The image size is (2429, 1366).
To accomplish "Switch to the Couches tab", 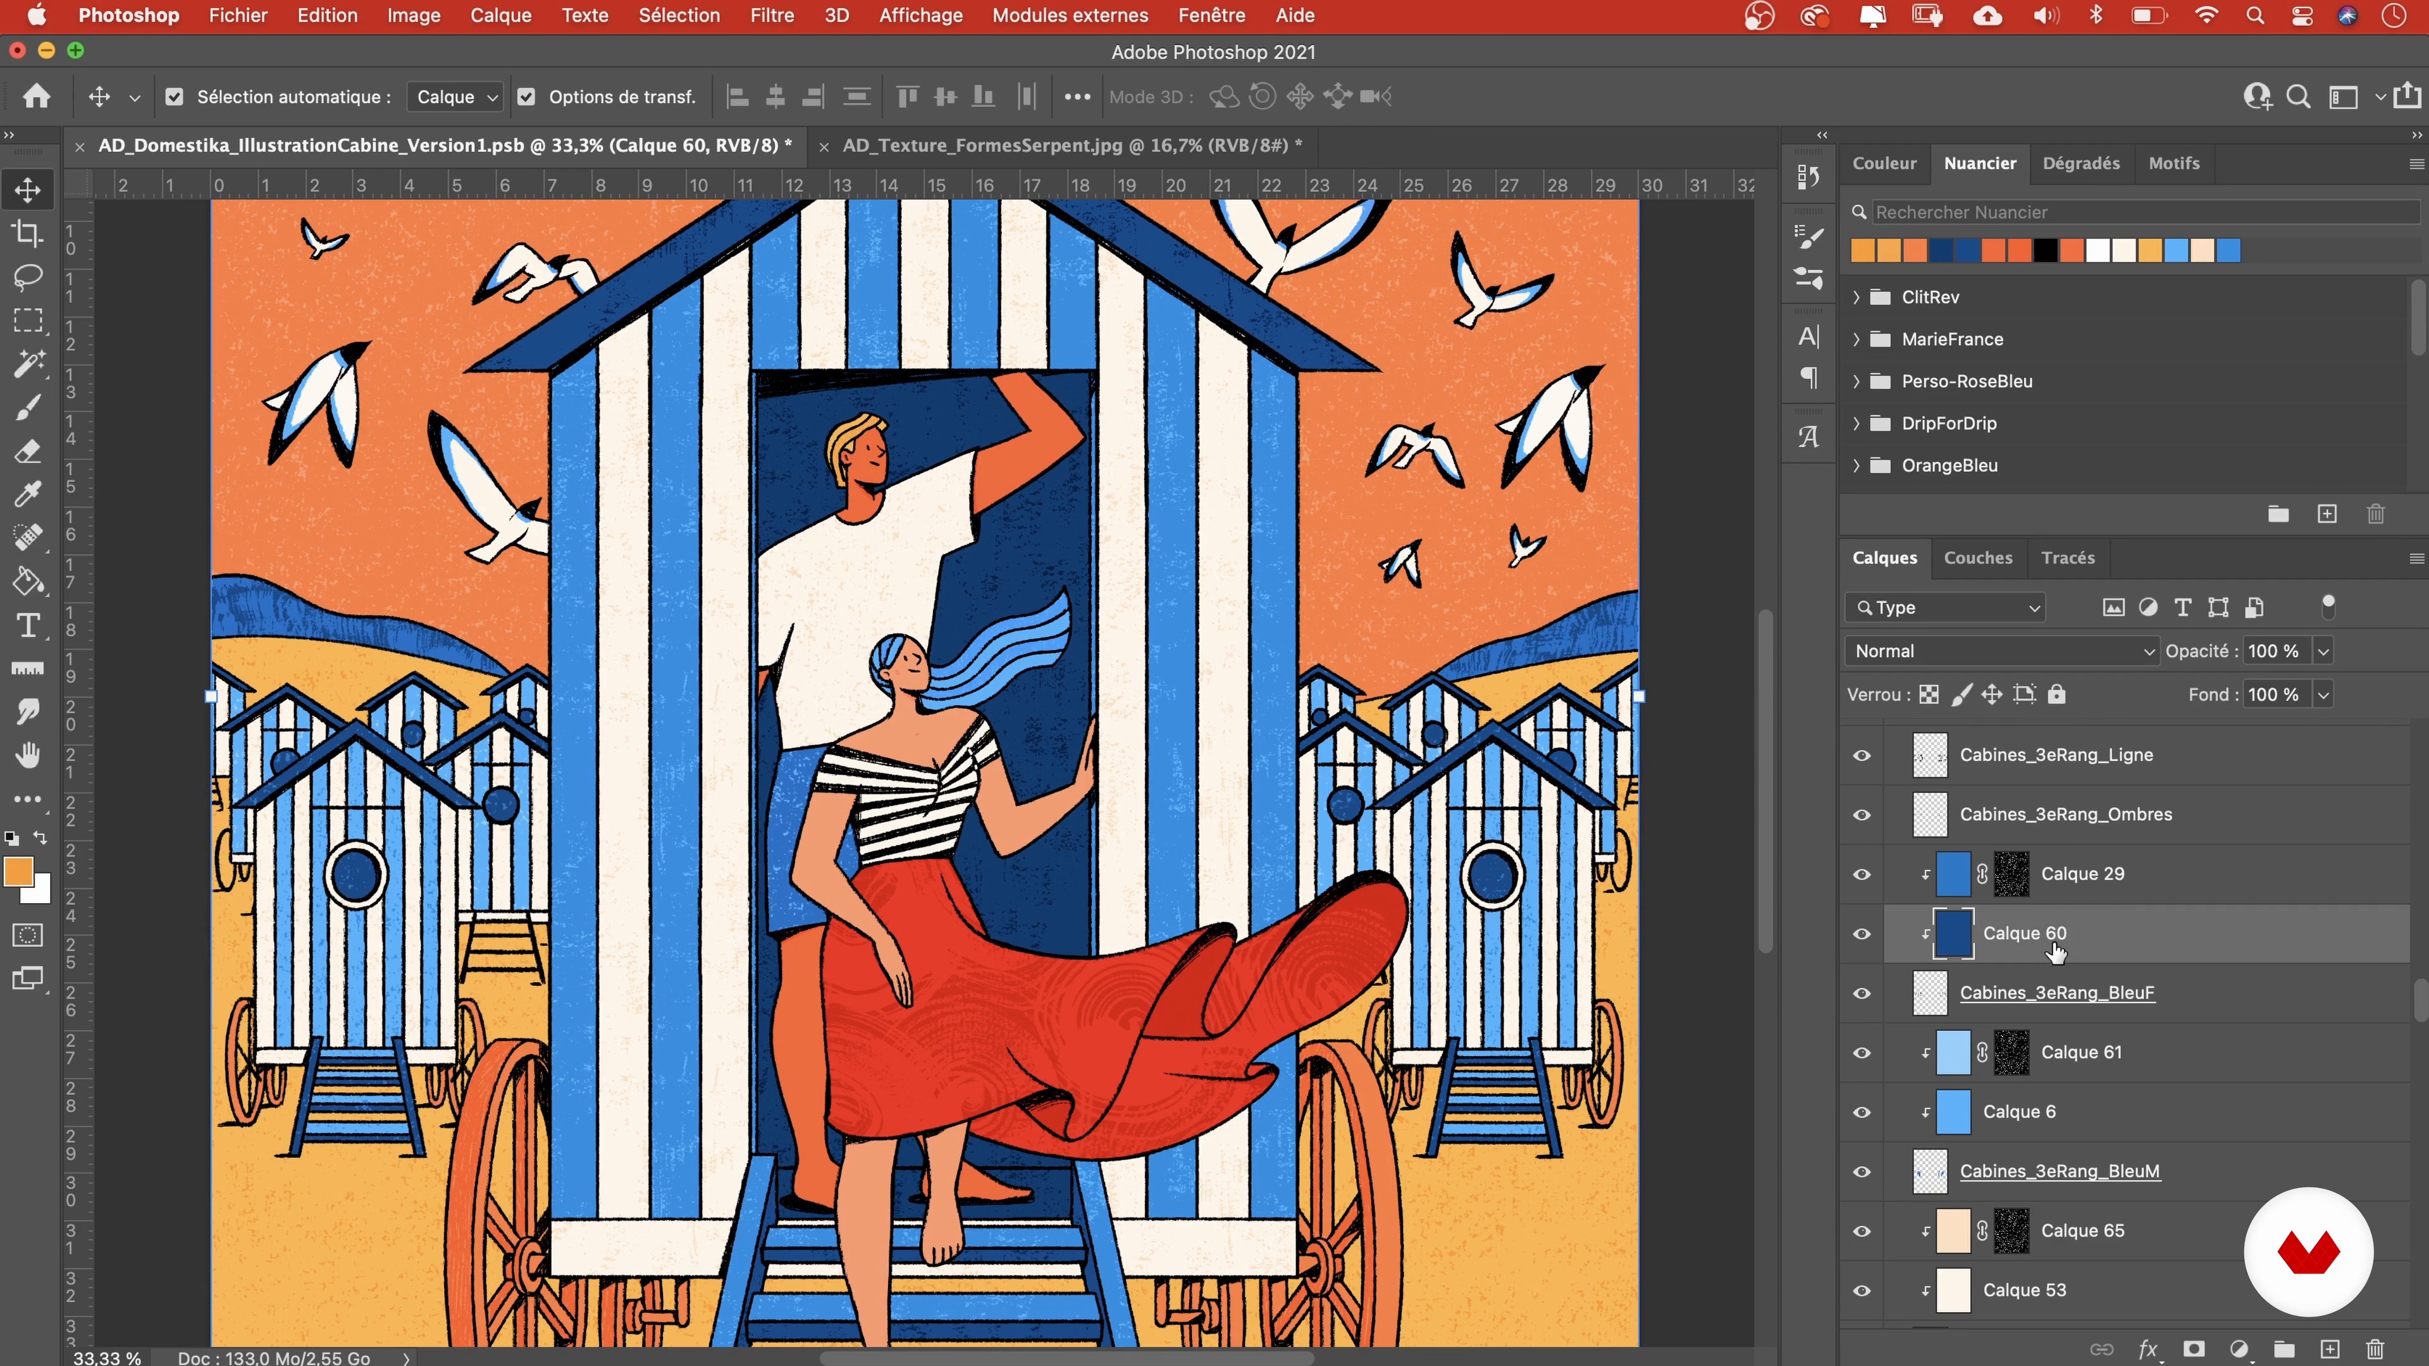I will click(x=1977, y=557).
